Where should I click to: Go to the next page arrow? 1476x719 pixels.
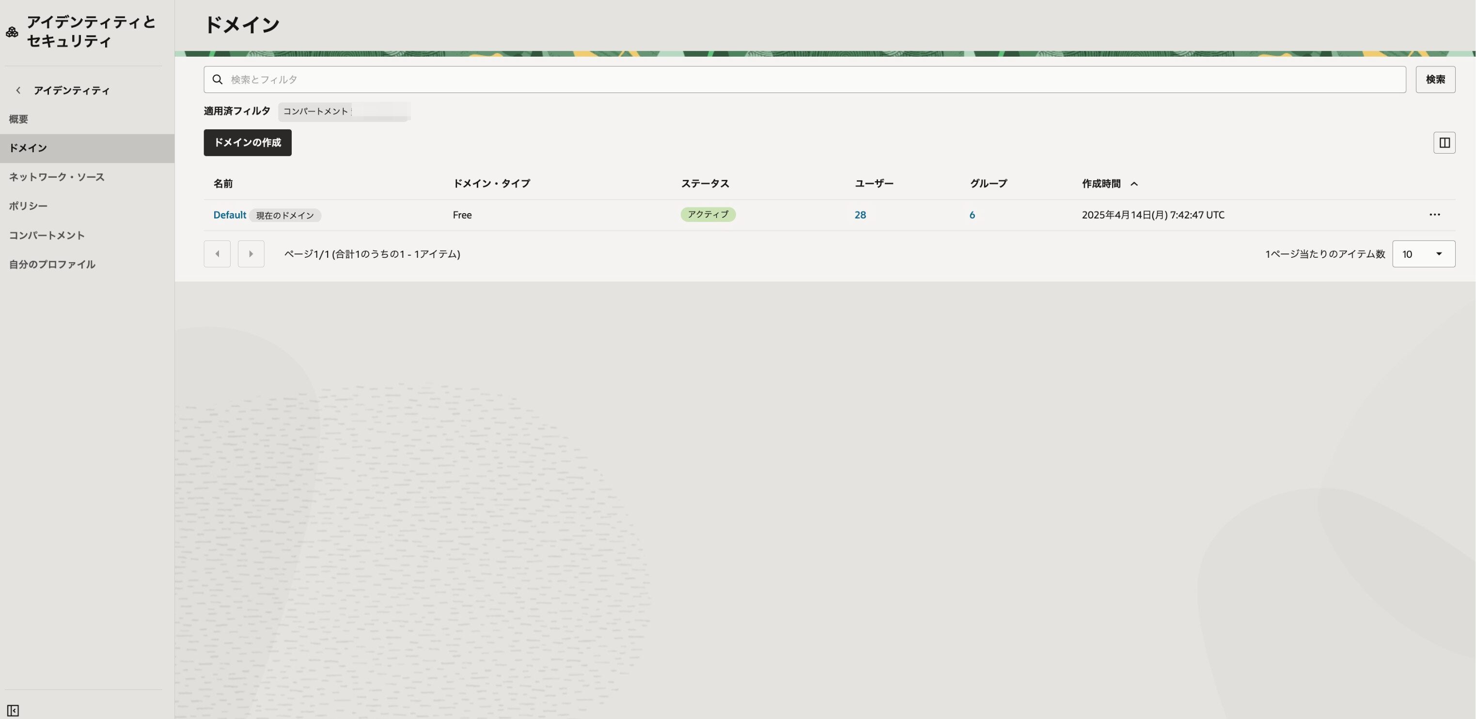click(251, 254)
